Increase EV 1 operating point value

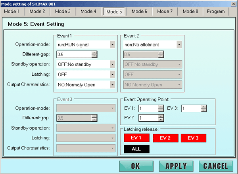click(161, 106)
